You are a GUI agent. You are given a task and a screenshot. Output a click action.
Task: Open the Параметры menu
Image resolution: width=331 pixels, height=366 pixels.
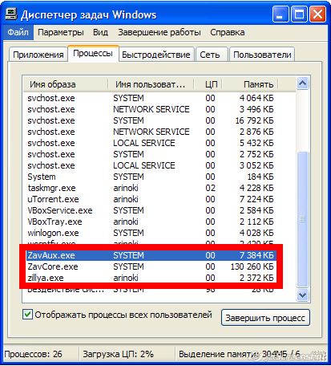[61, 32]
